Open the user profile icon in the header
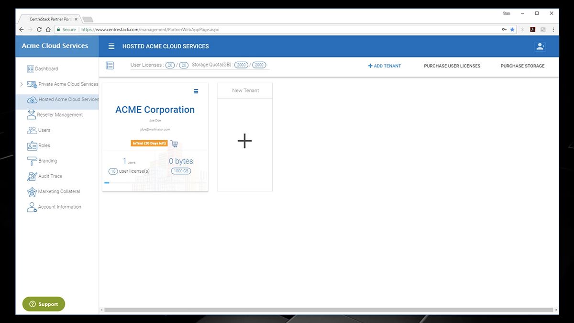This screenshot has height=323, width=574. click(x=540, y=46)
